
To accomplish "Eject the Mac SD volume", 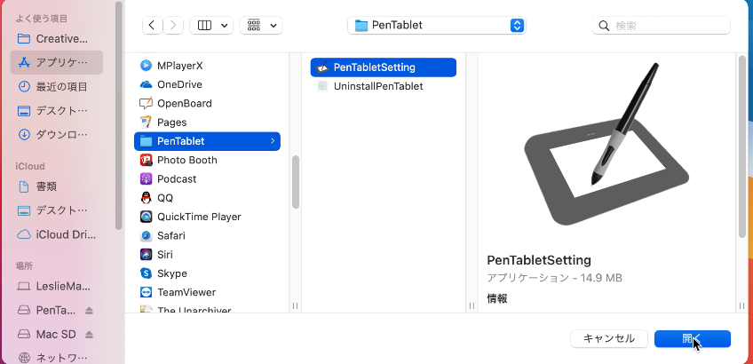I will coord(90,334).
